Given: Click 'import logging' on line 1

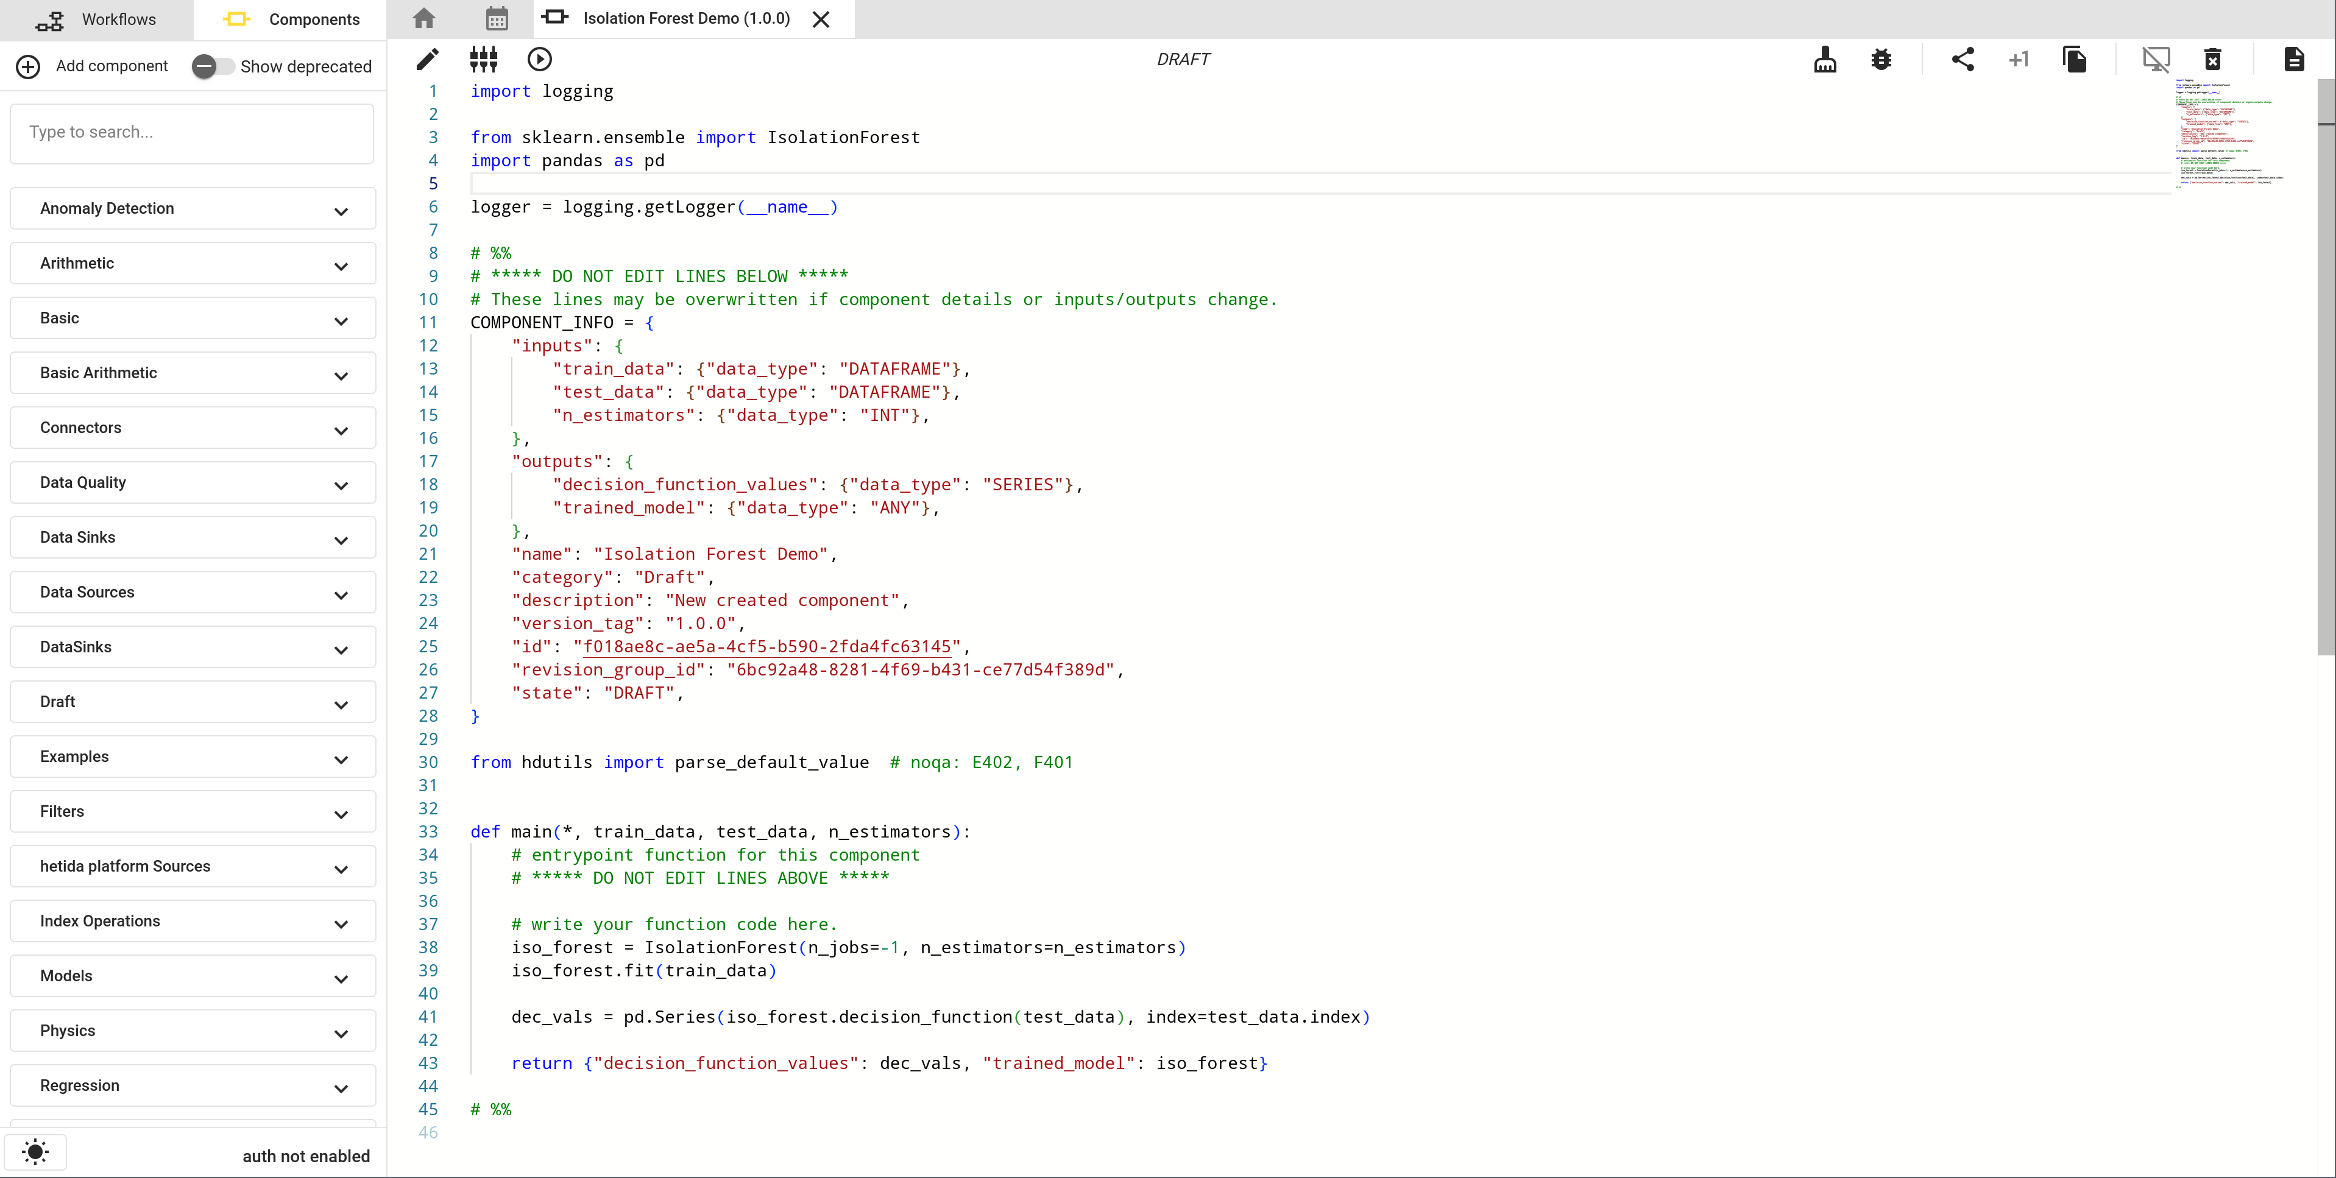Looking at the screenshot, I should [542, 91].
